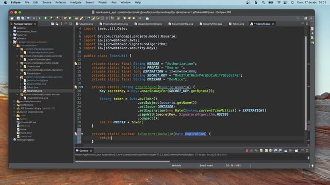This screenshot has height=185, width=330.
Task: Open the File menu
Action: (27, 3)
